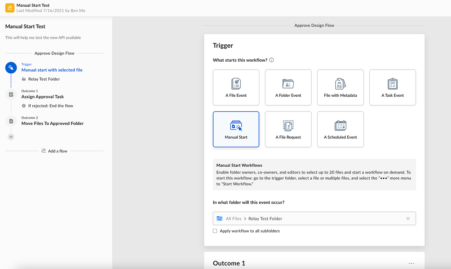Open the info tooltip beside "What starts this workflow?"
Viewport: 451px width, 269px height.
[271, 60]
